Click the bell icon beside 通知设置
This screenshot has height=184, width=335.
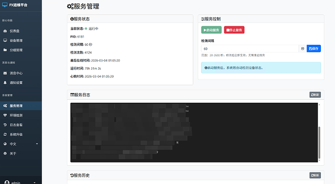point(5,82)
